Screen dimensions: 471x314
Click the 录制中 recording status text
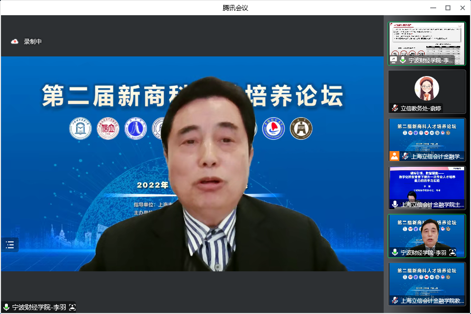click(x=33, y=42)
